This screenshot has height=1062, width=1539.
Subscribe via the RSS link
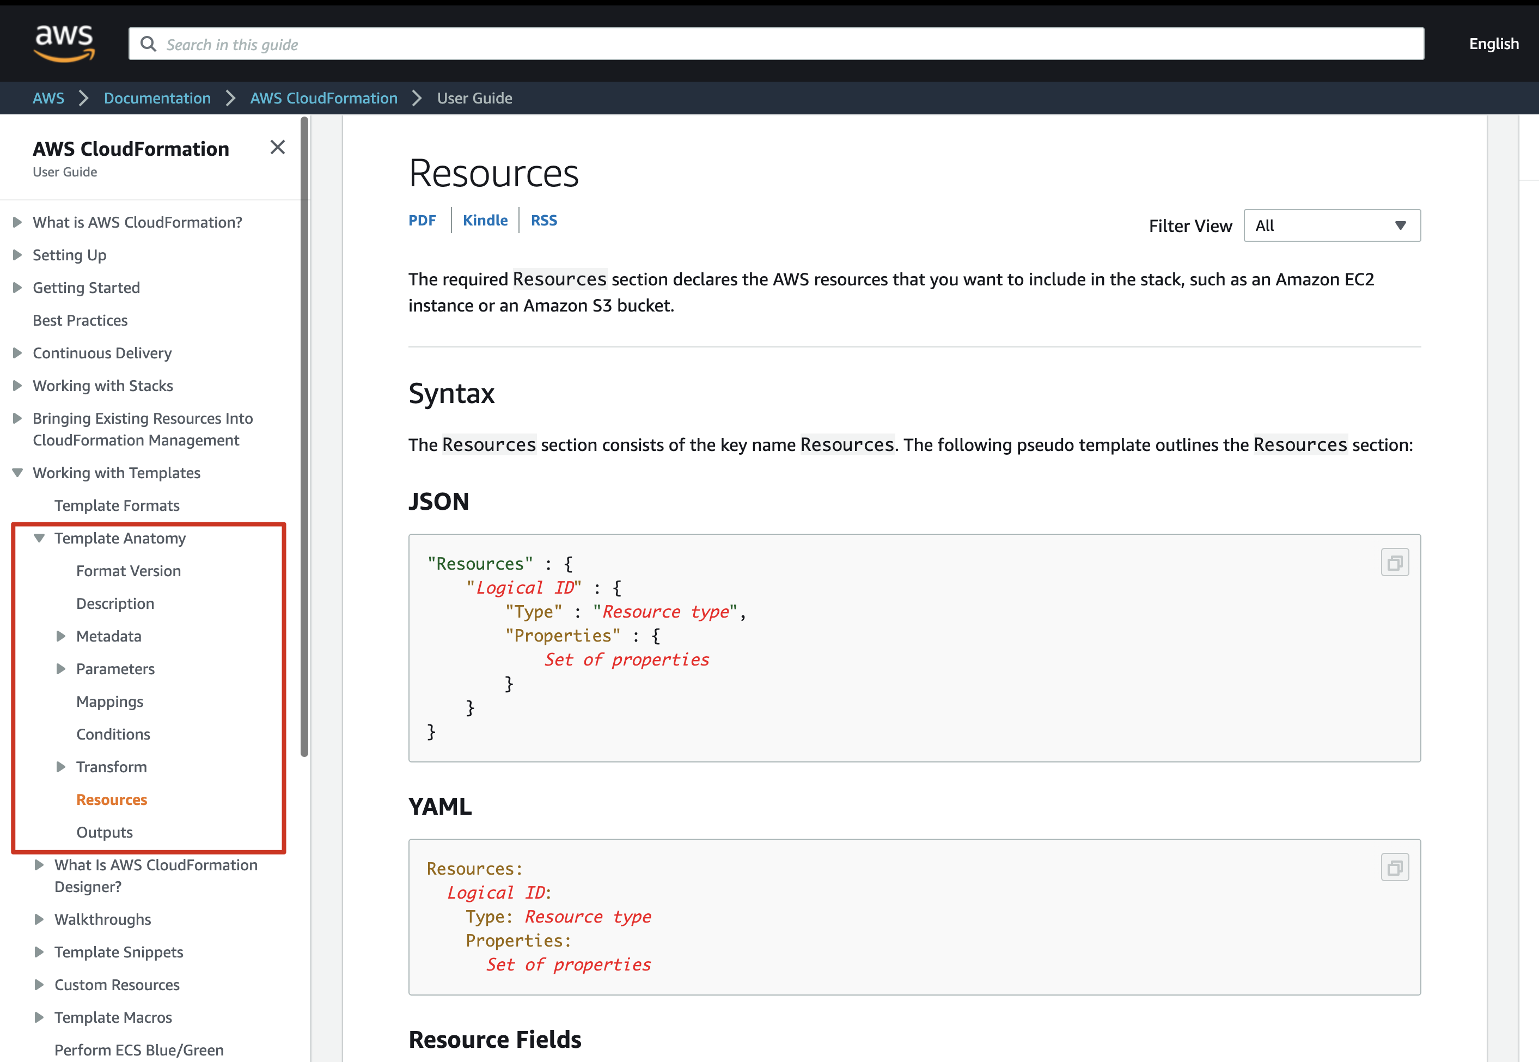[x=543, y=220]
